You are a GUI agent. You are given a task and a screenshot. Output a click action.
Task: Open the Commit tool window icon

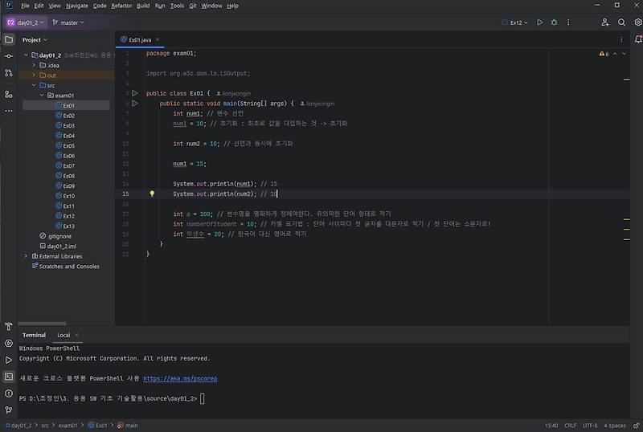9,56
